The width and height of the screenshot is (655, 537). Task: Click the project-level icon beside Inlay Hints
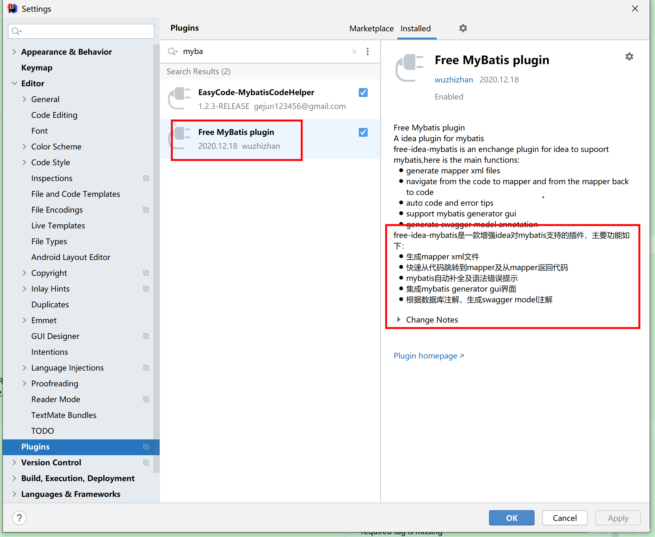[146, 289]
